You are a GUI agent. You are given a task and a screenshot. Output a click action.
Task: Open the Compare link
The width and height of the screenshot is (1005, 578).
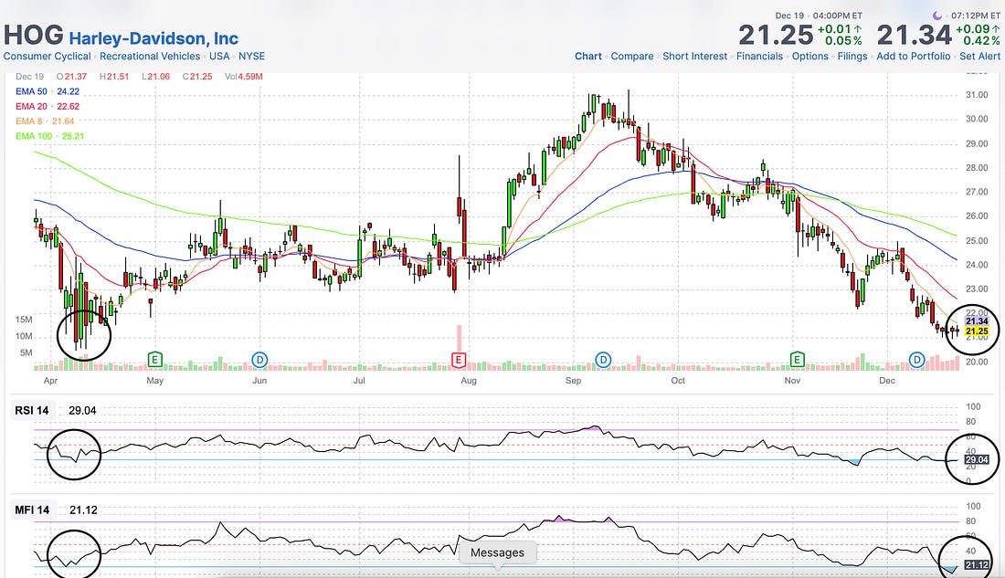click(632, 57)
